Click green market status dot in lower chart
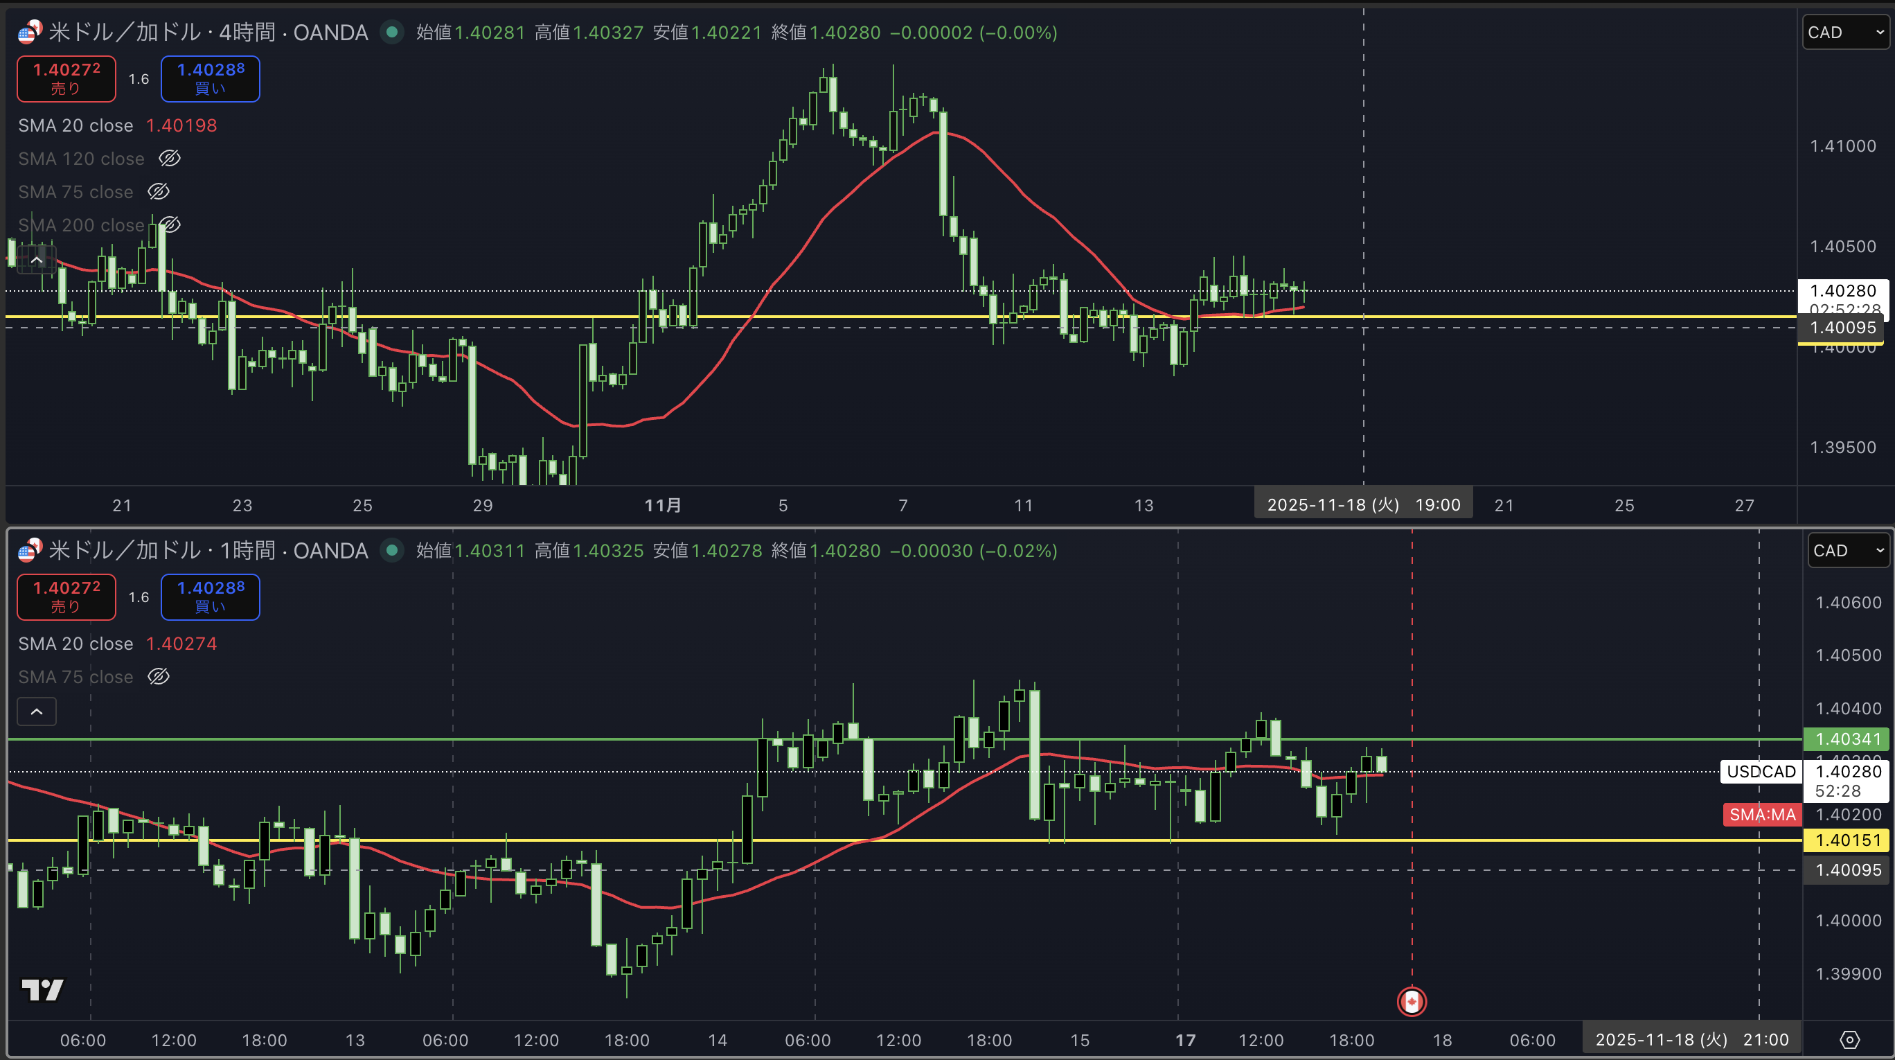 click(x=392, y=550)
